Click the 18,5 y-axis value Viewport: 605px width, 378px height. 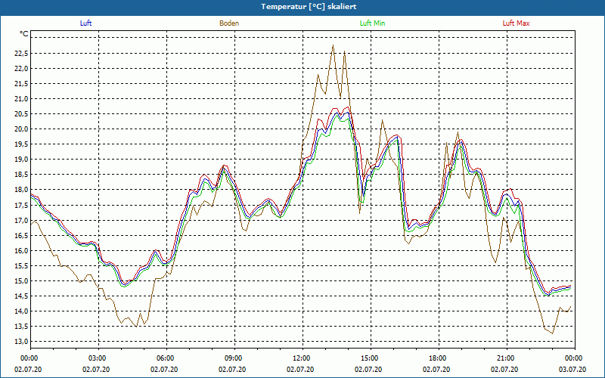21,175
